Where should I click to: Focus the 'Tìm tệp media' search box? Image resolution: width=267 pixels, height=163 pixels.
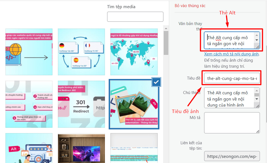135,17
